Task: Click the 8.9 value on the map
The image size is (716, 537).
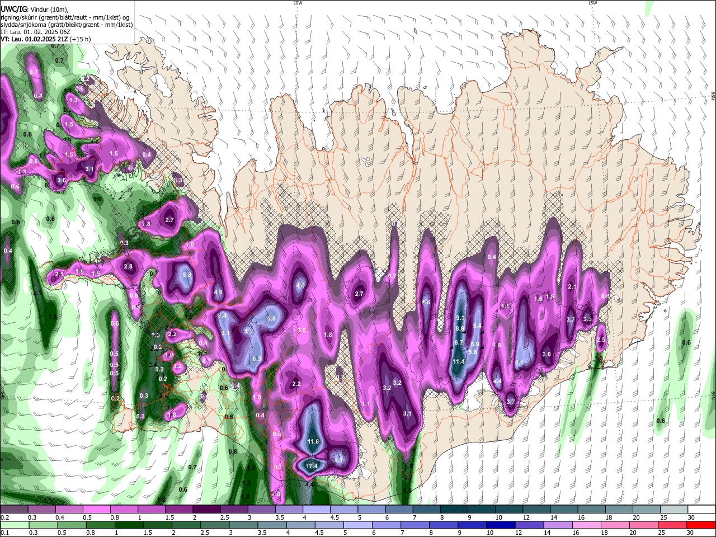Action: click(460, 328)
